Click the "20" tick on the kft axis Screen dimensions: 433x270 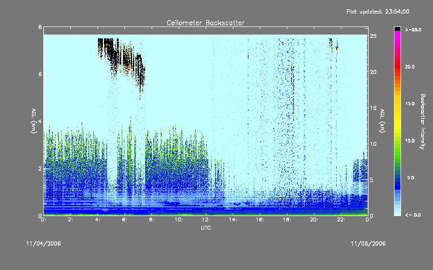373,72
